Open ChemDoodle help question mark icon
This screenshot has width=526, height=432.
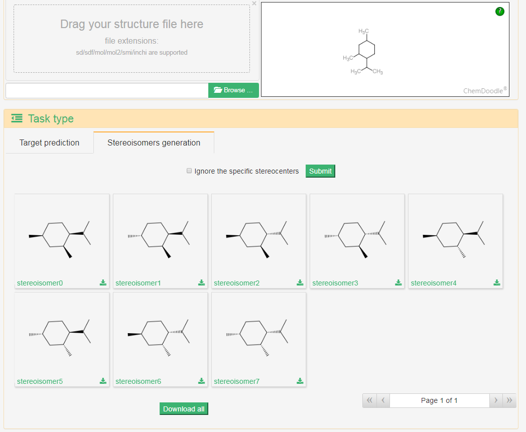click(x=499, y=12)
